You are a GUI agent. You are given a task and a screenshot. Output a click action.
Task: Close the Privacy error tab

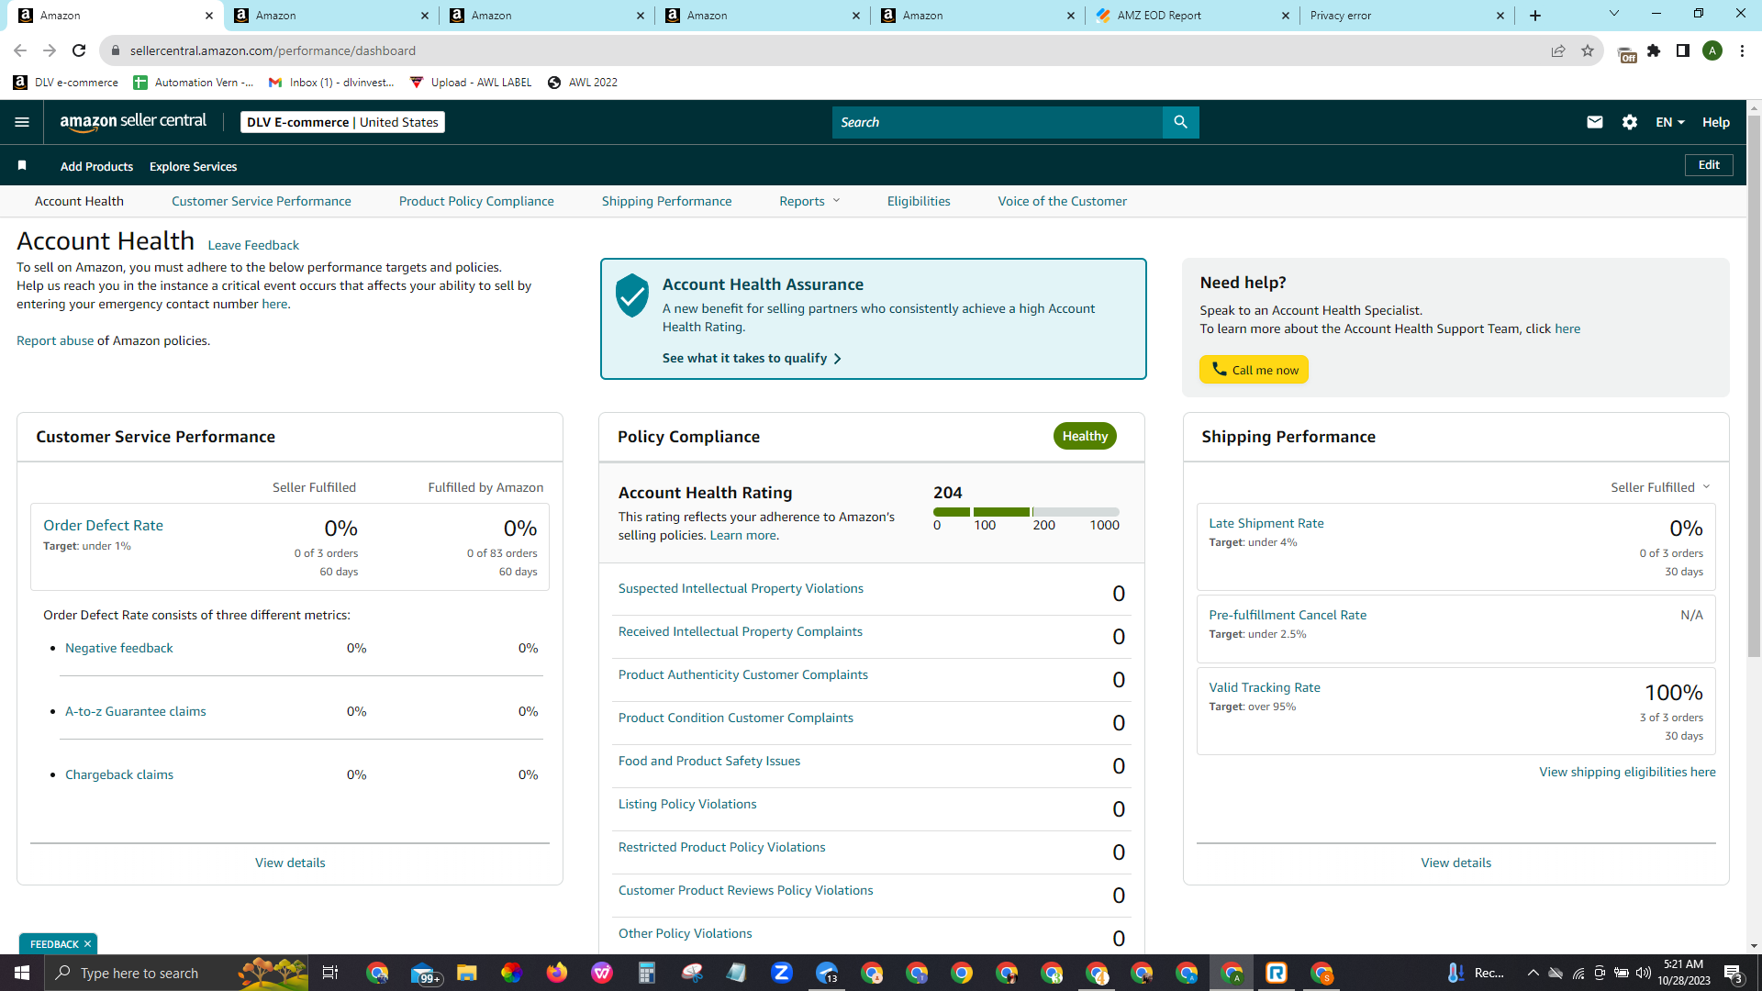click(1500, 16)
